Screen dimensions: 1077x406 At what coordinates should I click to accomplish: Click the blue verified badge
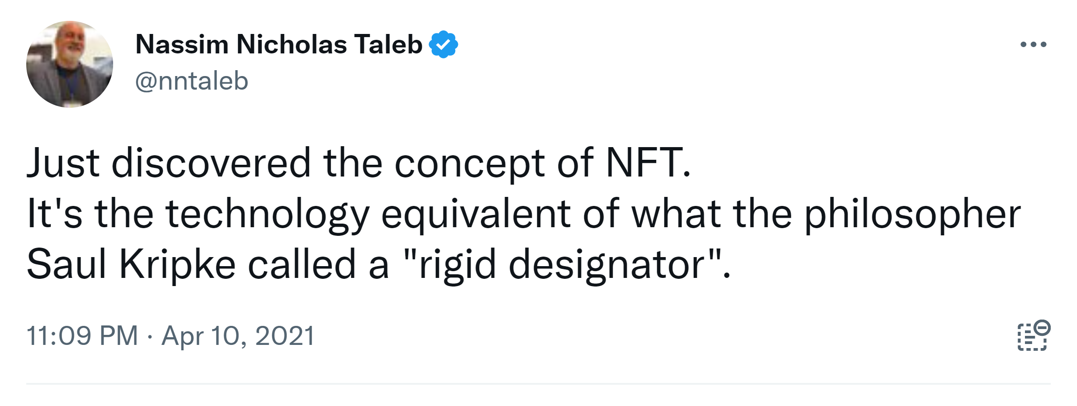coord(443,44)
